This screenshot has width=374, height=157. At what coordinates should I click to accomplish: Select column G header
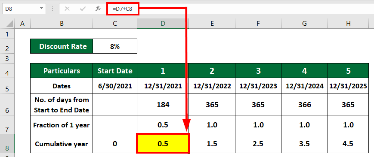304,23
